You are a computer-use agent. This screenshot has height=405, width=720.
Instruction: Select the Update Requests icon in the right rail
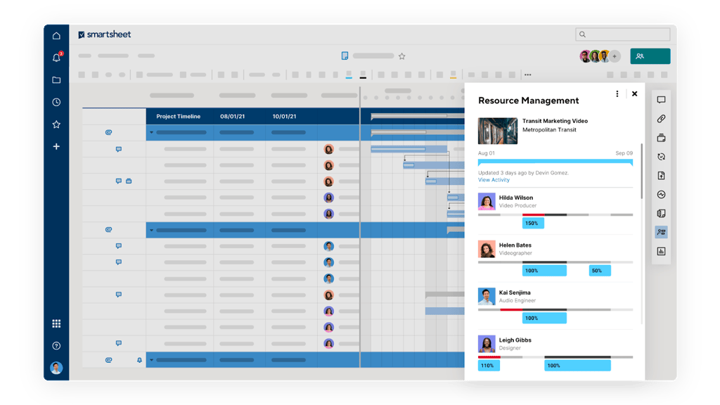click(661, 157)
